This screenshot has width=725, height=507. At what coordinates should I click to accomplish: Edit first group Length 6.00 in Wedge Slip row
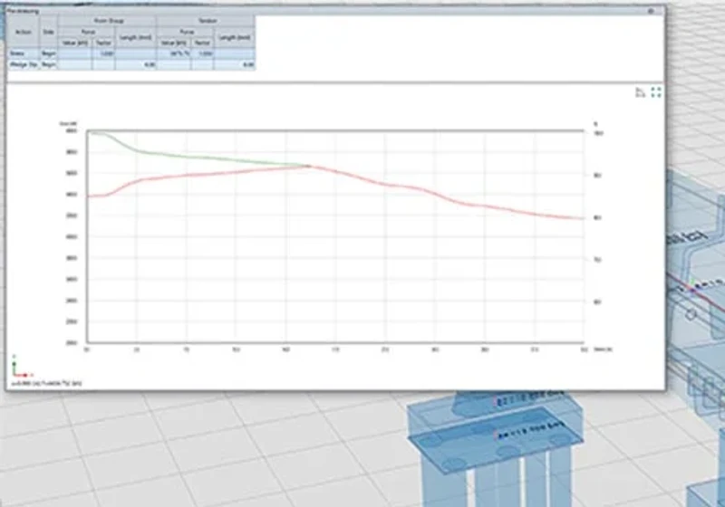(x=135, y=64)
